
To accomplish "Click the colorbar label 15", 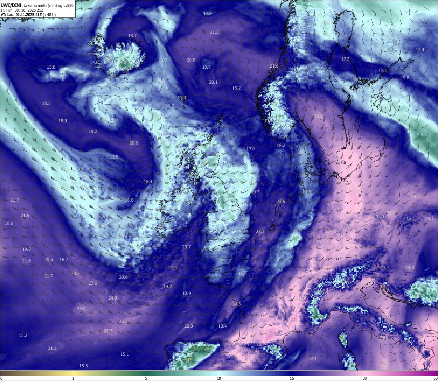I will pos(292,378).
